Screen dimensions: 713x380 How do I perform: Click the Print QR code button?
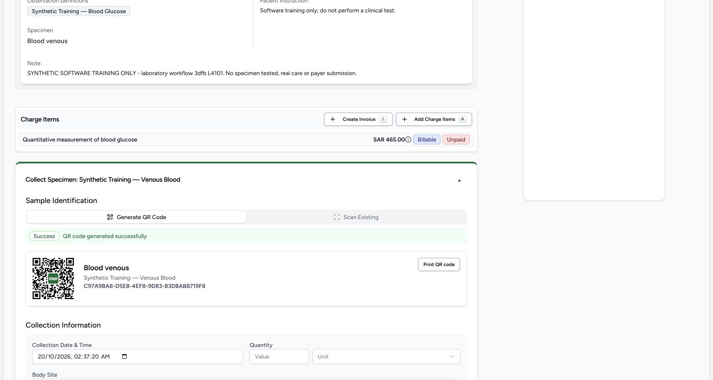point(439,264)
